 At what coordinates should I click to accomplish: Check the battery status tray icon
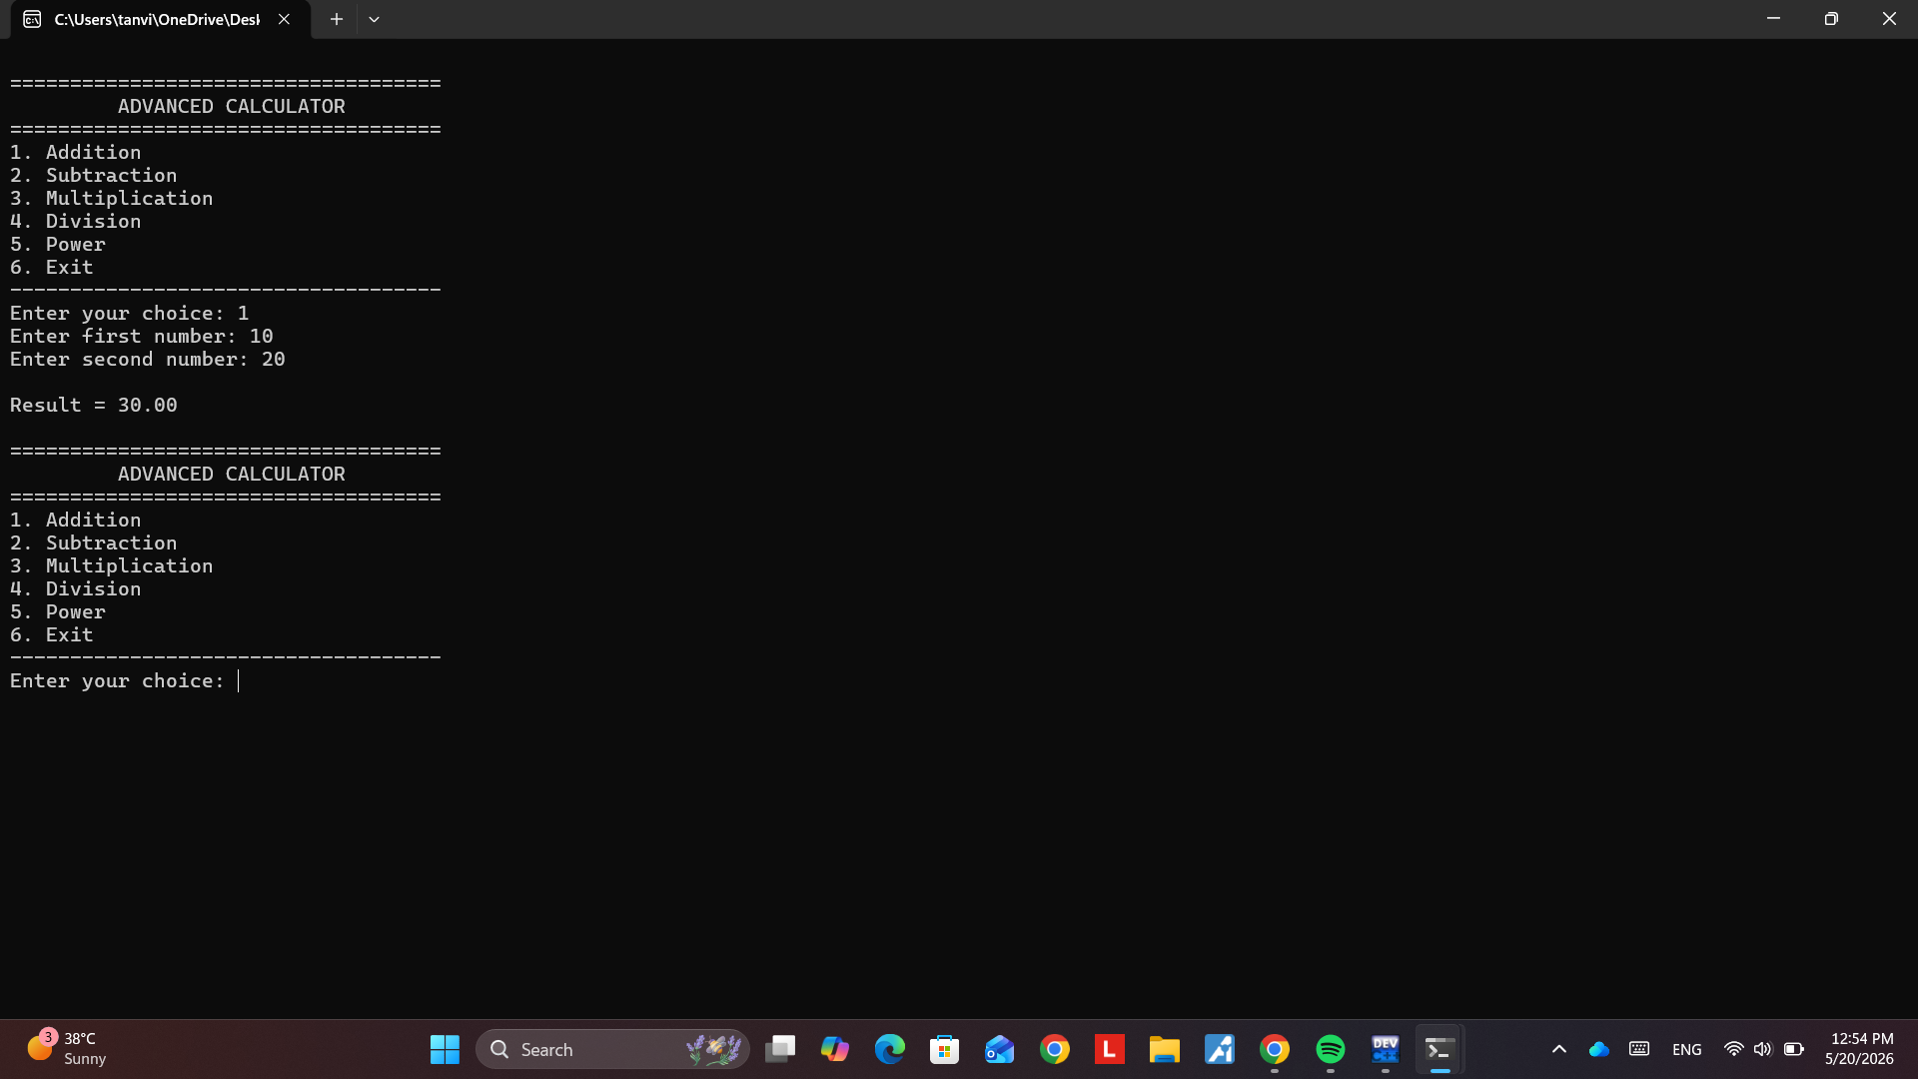[1794, 1049]
